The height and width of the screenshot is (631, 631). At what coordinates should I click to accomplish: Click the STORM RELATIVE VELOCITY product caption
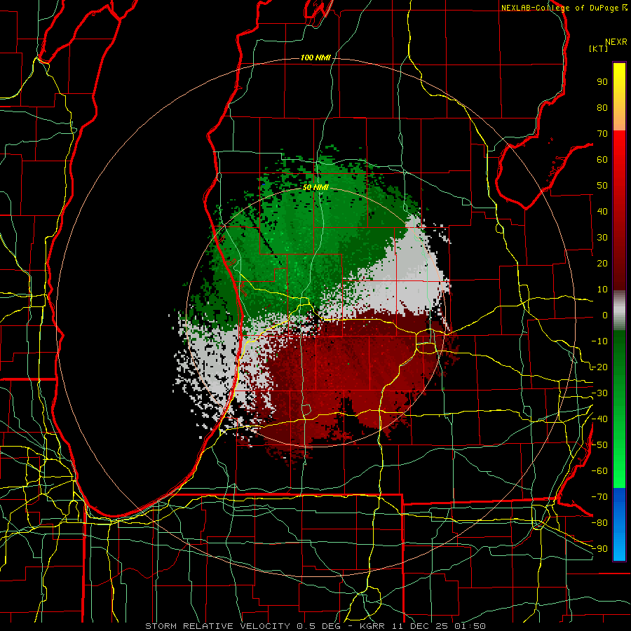[217, 626]
